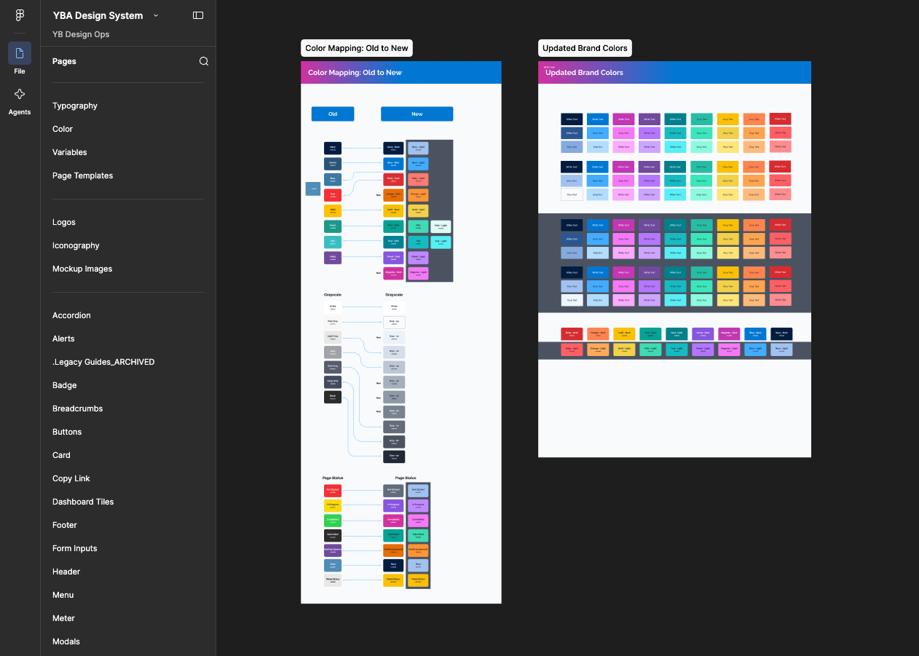This screenshot has width=919, height=656.
Task: Click the Pages section heading
Action: pos(64,61)
